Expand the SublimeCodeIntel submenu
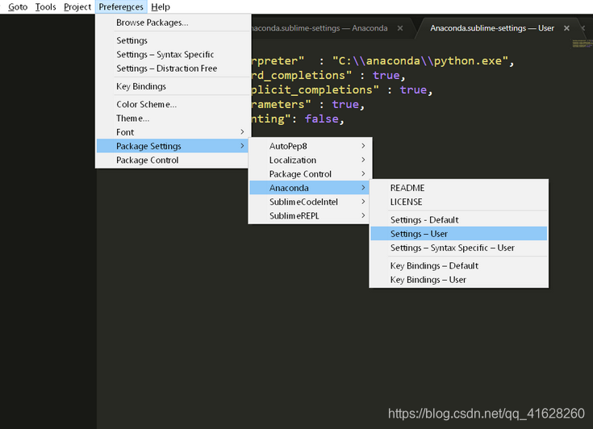The height and width of the screenshot is (429, 593). pyautogui.click(x=309, y=202)
